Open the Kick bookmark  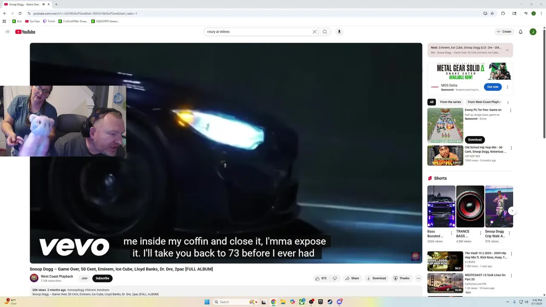click(17, 21)
